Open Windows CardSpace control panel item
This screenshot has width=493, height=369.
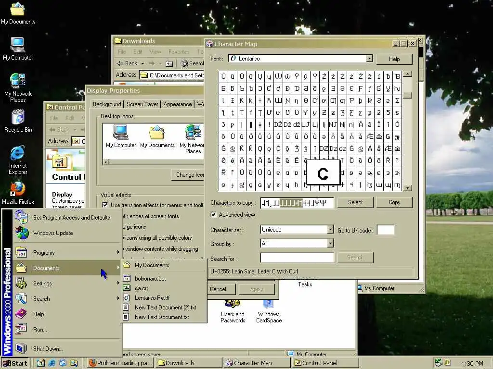(269, 311)
